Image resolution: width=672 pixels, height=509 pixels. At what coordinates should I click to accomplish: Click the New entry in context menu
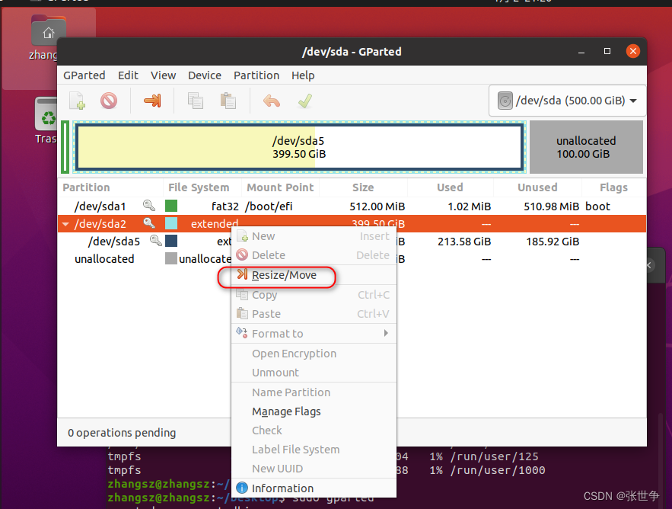coord(314,236)
